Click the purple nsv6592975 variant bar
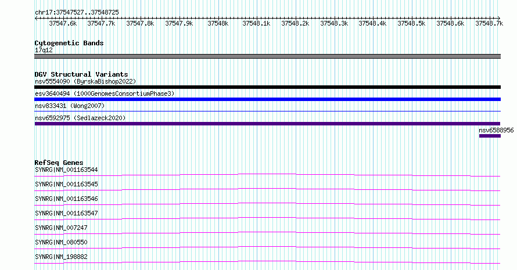 (x=267, y=124)
